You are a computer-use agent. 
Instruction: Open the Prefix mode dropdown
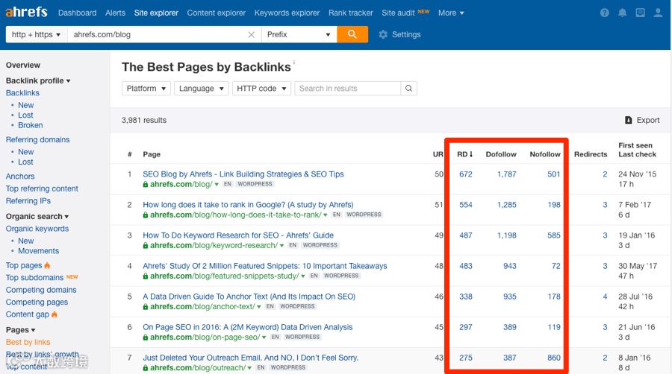pyautogui.click(x=299, y=34)
